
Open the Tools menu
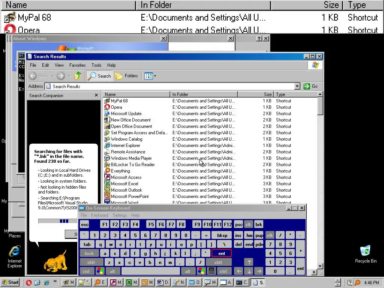click(x=96, y=65)
